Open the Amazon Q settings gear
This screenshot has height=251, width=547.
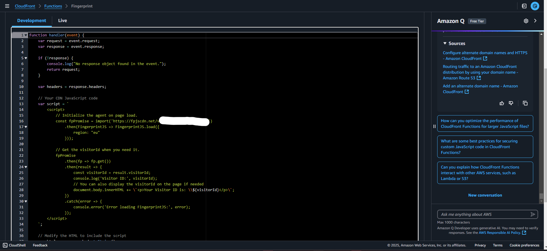pos(526,21)
